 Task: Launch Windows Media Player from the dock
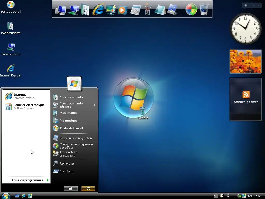click(x=122, y=10)
